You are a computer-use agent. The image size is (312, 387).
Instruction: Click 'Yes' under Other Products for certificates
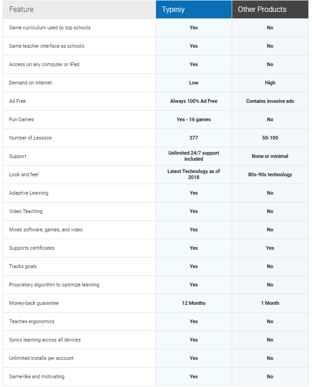[270, 248]
